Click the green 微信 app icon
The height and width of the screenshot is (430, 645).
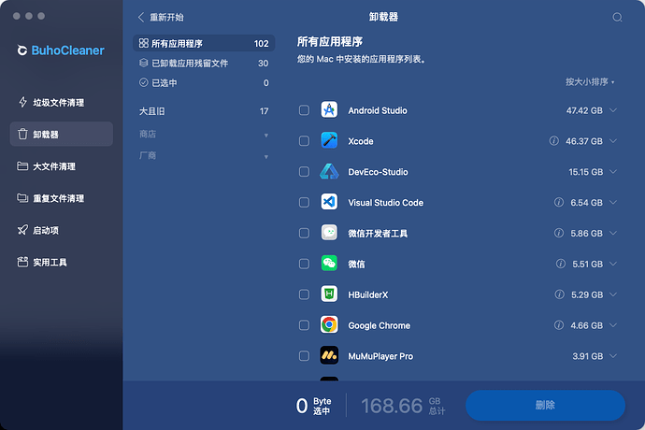329,264
